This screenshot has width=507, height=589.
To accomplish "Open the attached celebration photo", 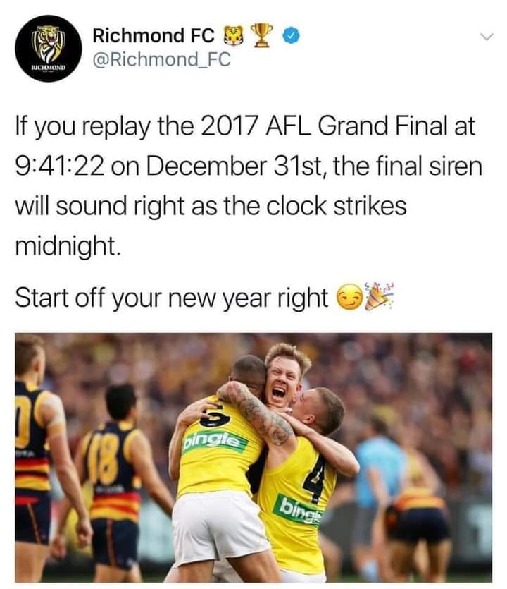I will (x=254, y=458).
